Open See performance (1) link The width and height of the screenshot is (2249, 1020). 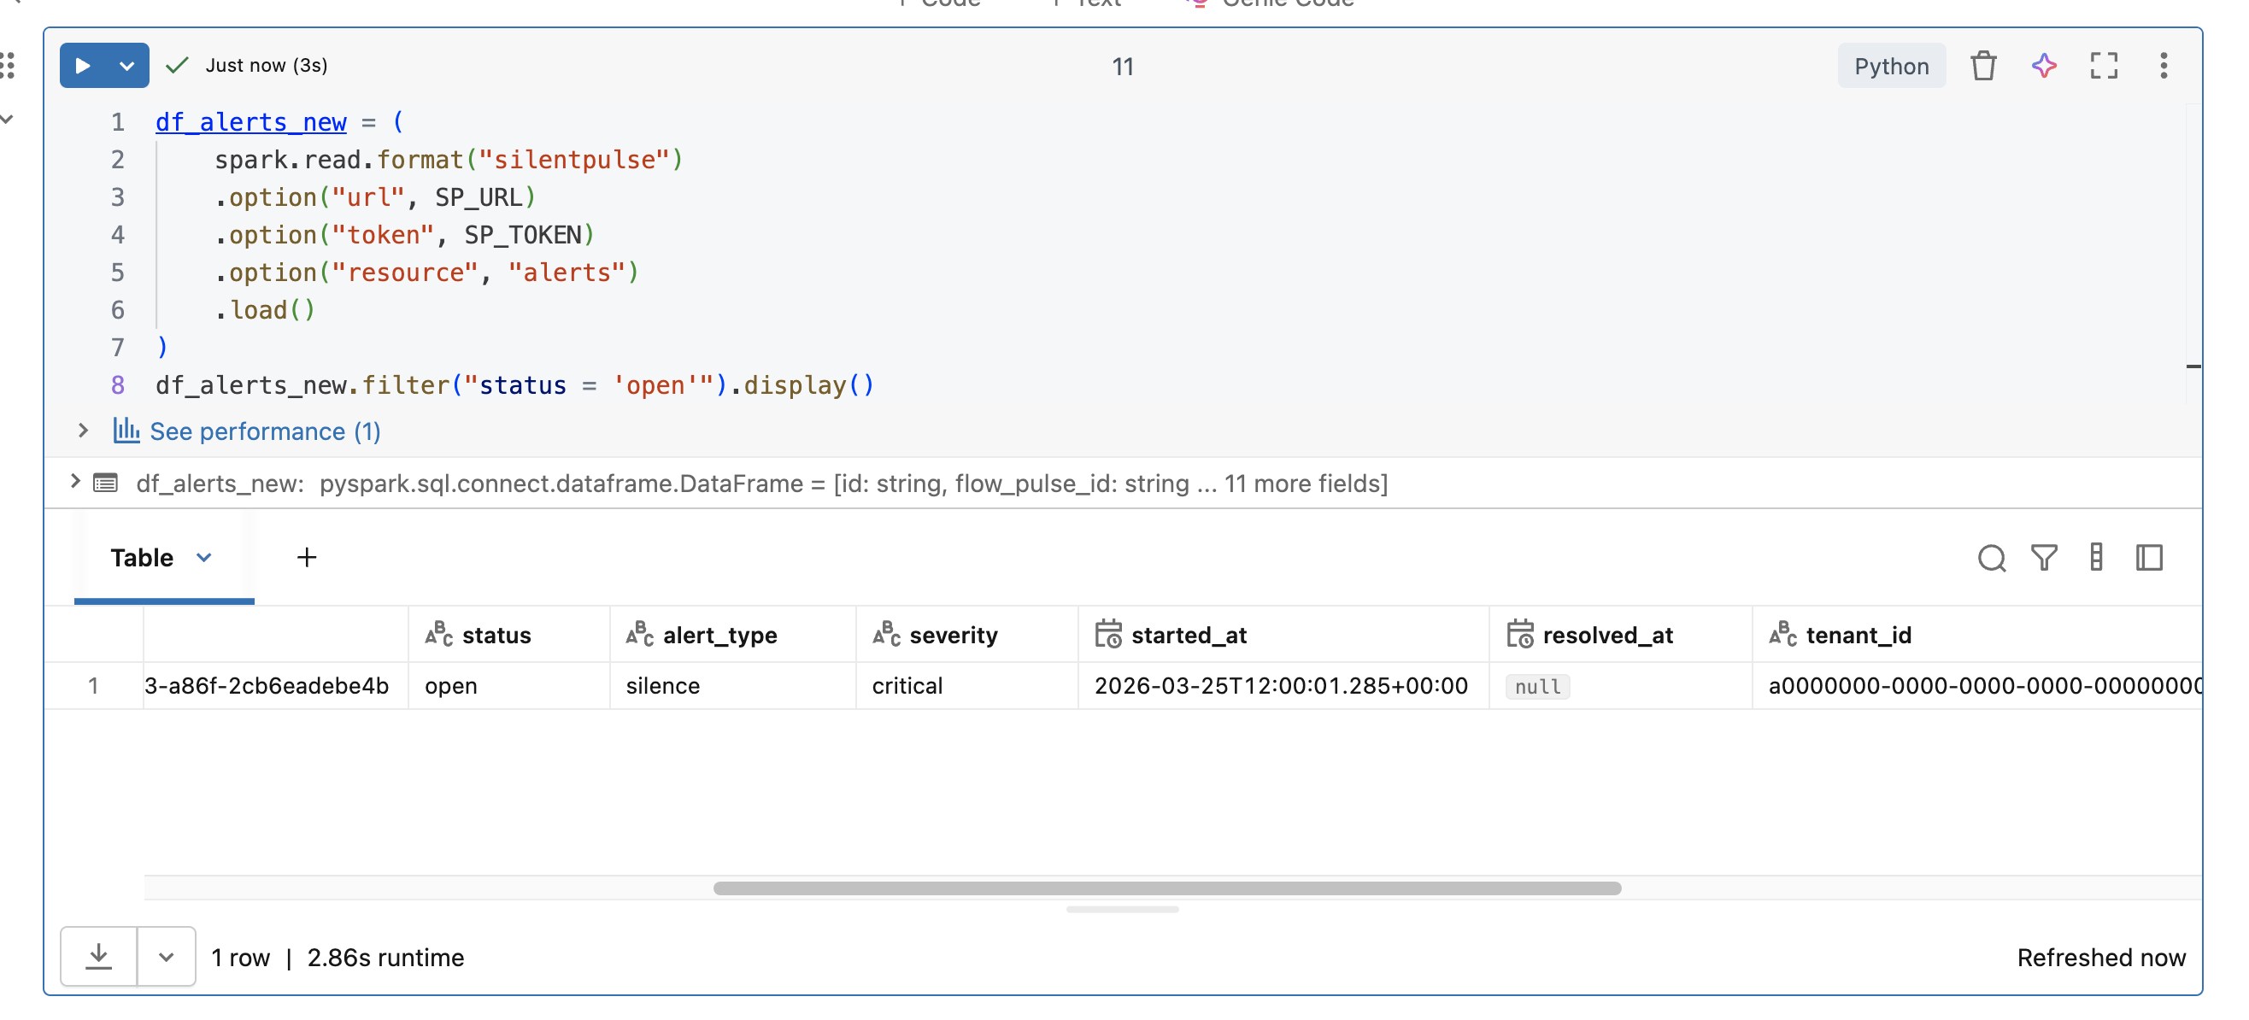click(x=265, y=431)
